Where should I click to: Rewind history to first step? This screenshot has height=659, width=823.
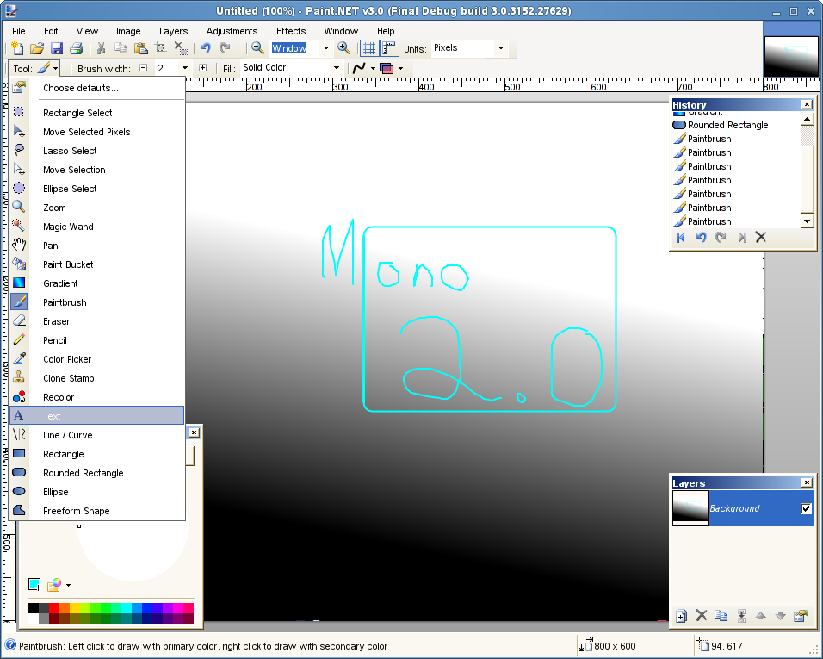click(x=681, y=238)
